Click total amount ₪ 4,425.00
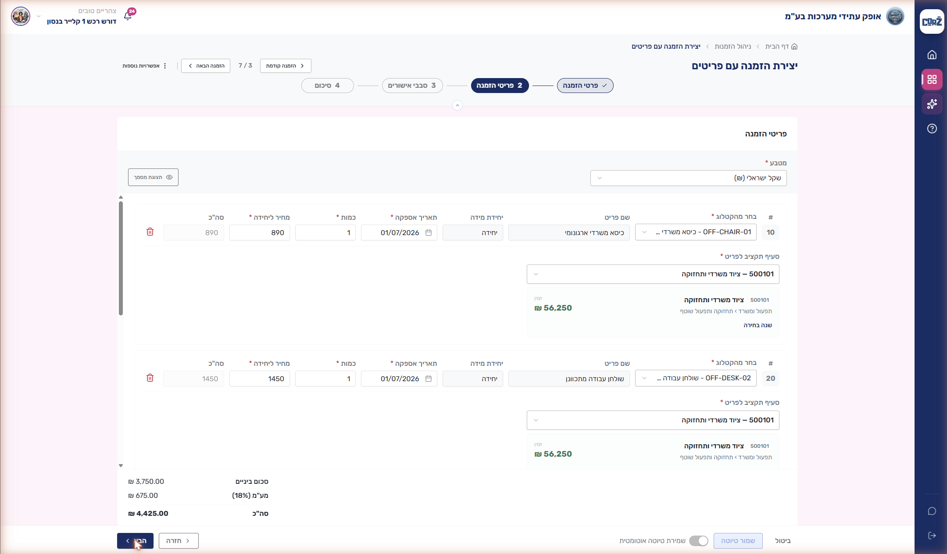The width and height of the screenshot is (947, 554). pyautogui.click(x=148, y=513)
